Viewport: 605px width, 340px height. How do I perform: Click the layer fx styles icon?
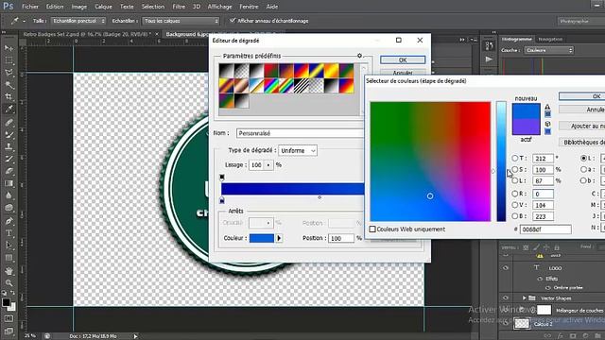561,336
